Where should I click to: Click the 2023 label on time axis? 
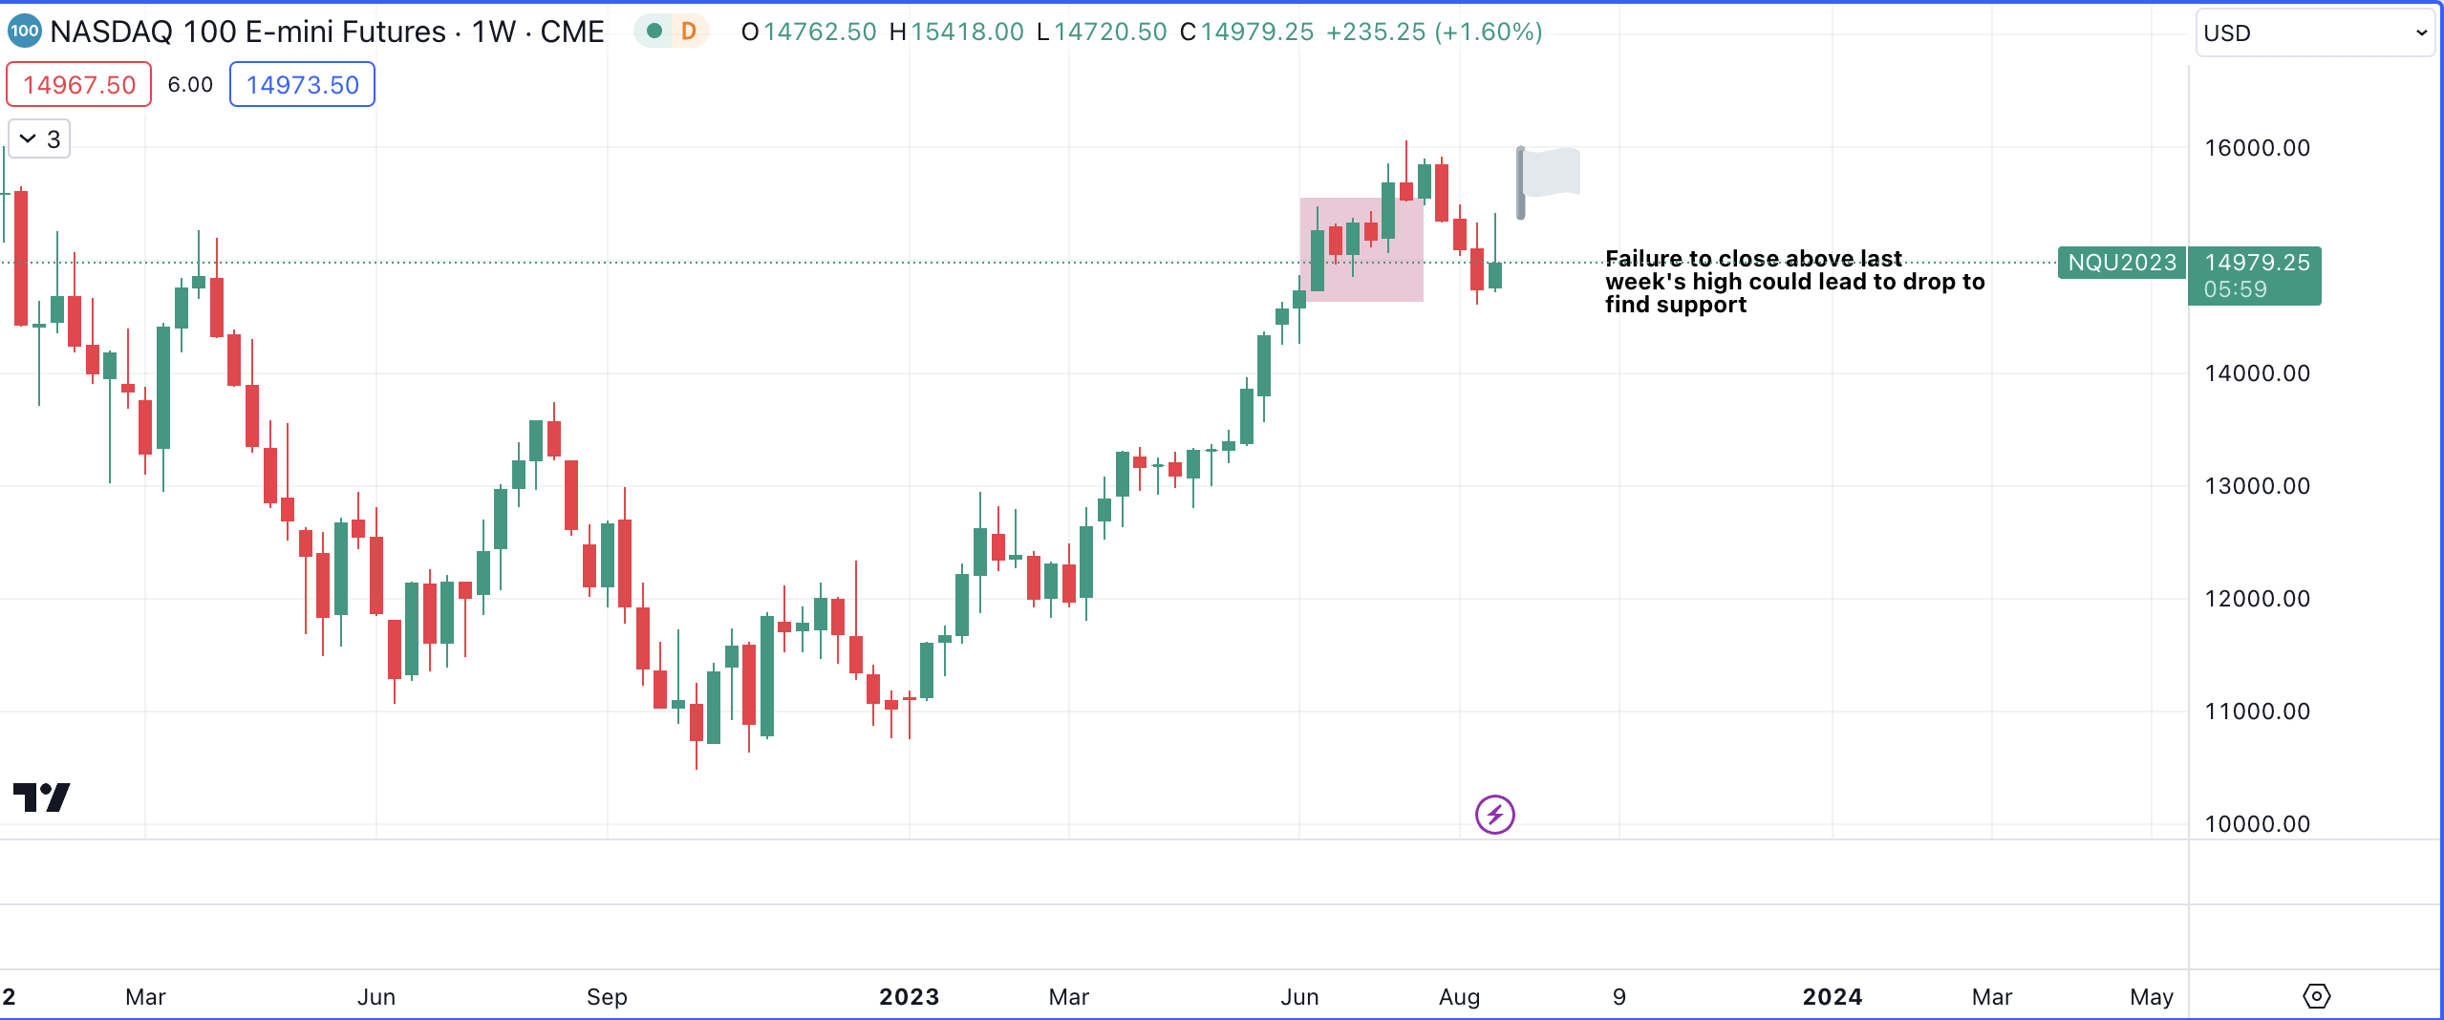[909, 997]
